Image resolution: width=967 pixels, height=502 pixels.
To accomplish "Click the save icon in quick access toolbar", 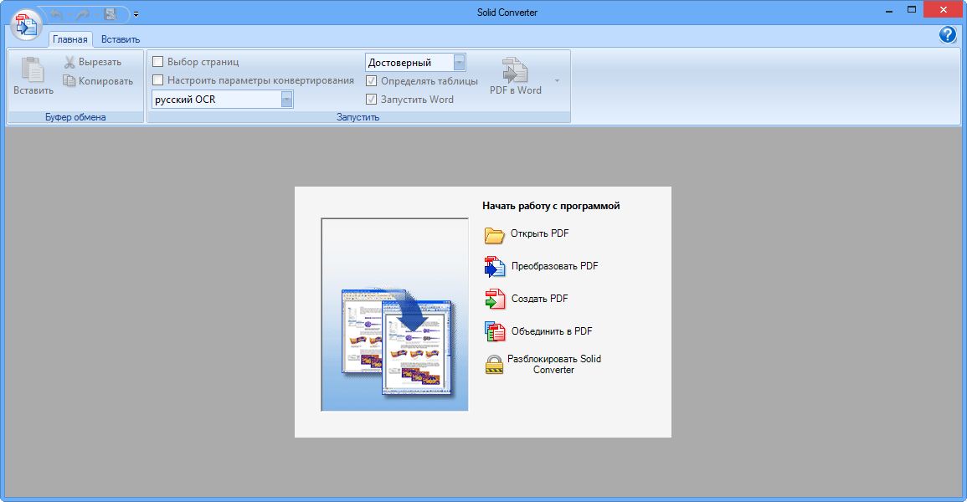I will pos(111,13).
